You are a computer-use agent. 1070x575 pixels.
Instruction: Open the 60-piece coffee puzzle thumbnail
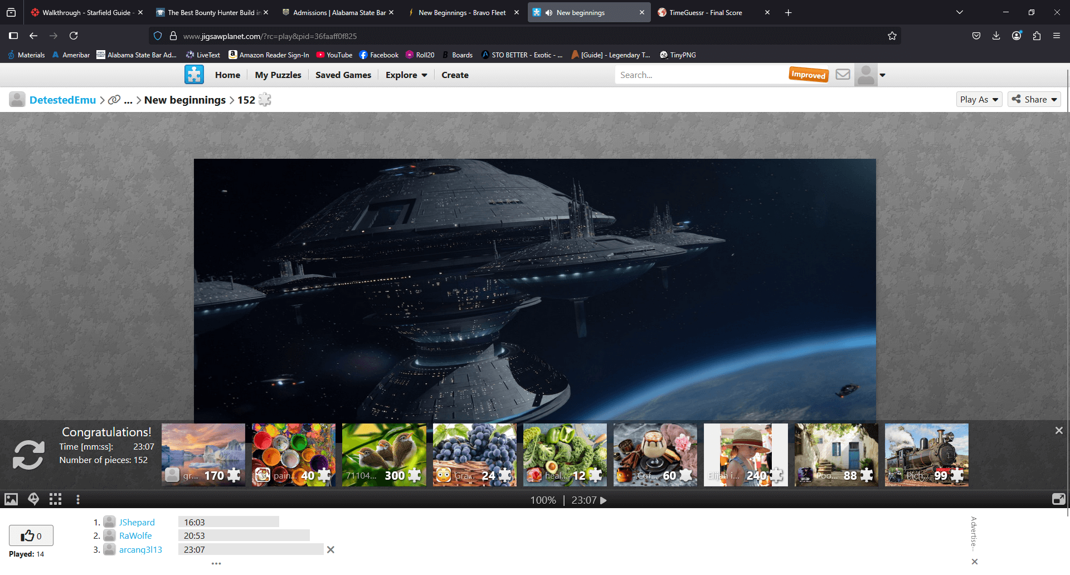pyautogui.click(x=655, y=455)
